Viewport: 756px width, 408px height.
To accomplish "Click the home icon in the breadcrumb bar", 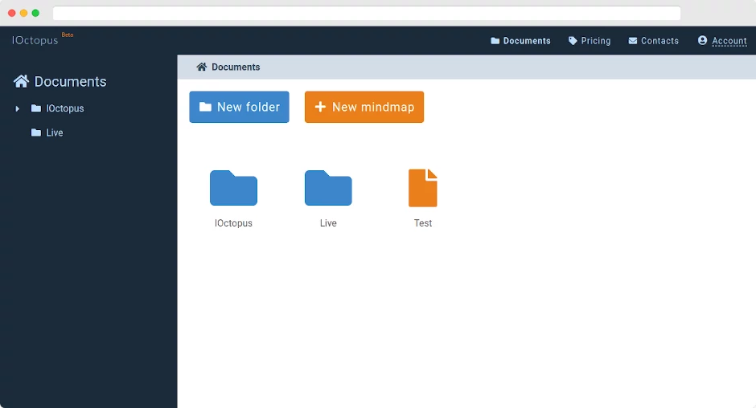I will click(x=202, y=67).
